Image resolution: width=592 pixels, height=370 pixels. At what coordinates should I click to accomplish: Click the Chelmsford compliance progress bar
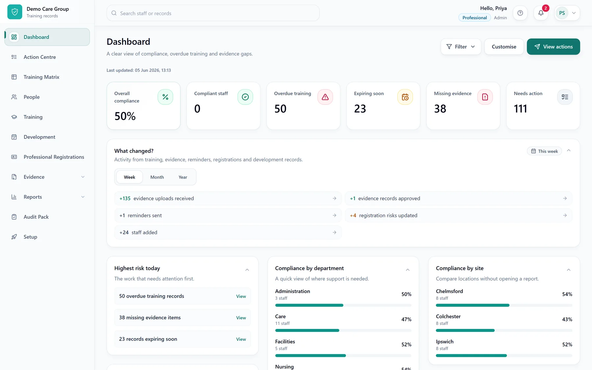[504, 305]
